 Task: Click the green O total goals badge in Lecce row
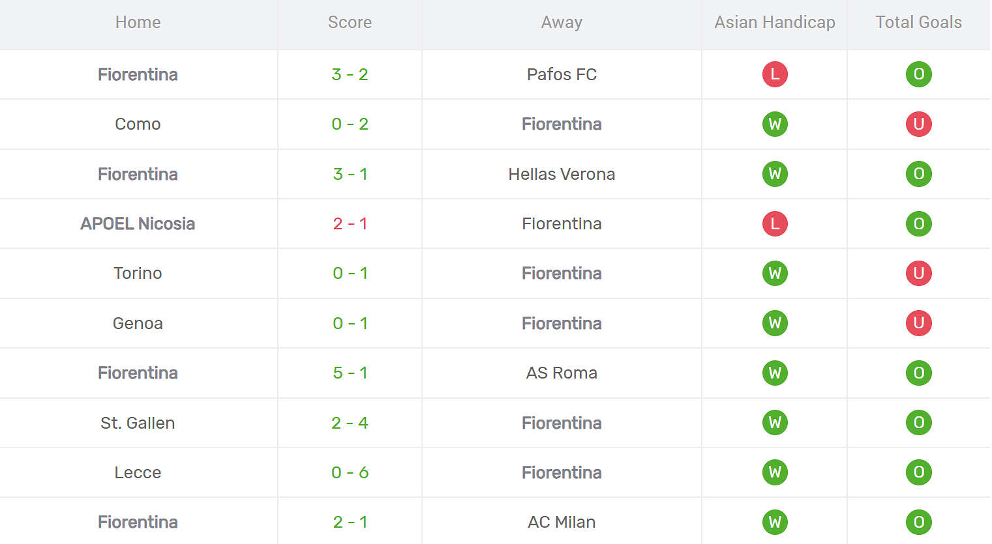tap(918, 472)
